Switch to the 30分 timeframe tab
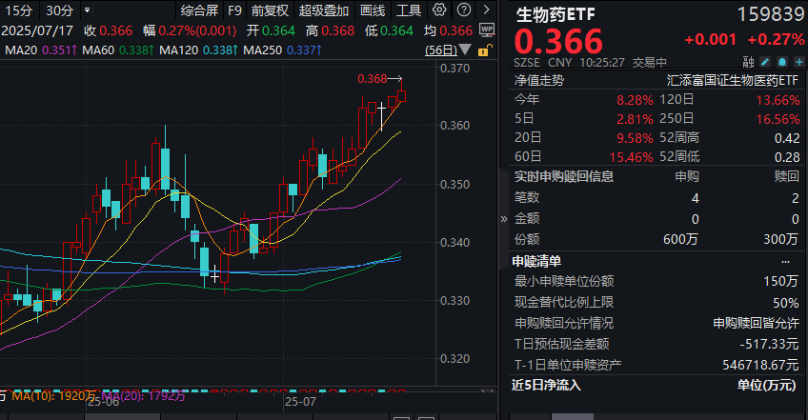The height and width of the screenshot is (420, 808). point(60,10)
